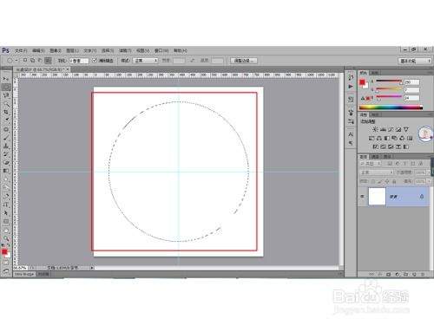The width and height of the screenshot is (434, 325).
Task: Select the Pen tool
Action: coord(6,197)
